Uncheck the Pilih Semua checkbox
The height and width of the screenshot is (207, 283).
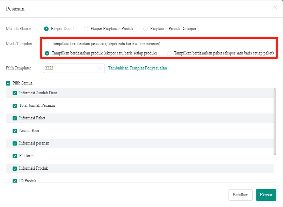coord(8,83)
